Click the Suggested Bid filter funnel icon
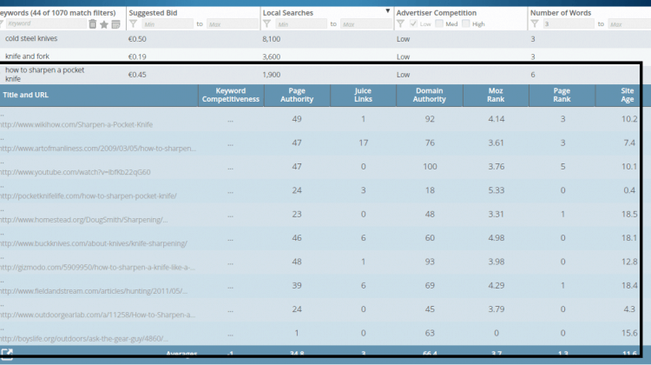Image resolution: width=651 pixels, height=365 pixels. 134,23
